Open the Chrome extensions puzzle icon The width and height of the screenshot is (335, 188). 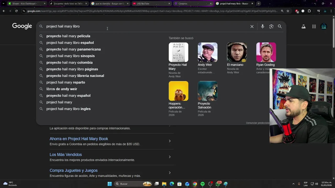[x=309, y=11]
